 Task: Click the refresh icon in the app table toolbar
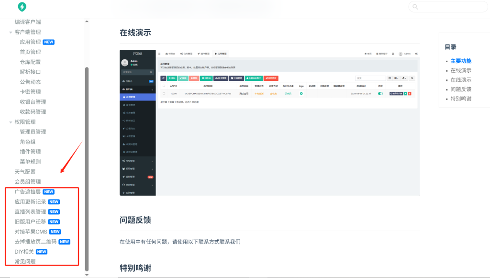click(163, 77)
